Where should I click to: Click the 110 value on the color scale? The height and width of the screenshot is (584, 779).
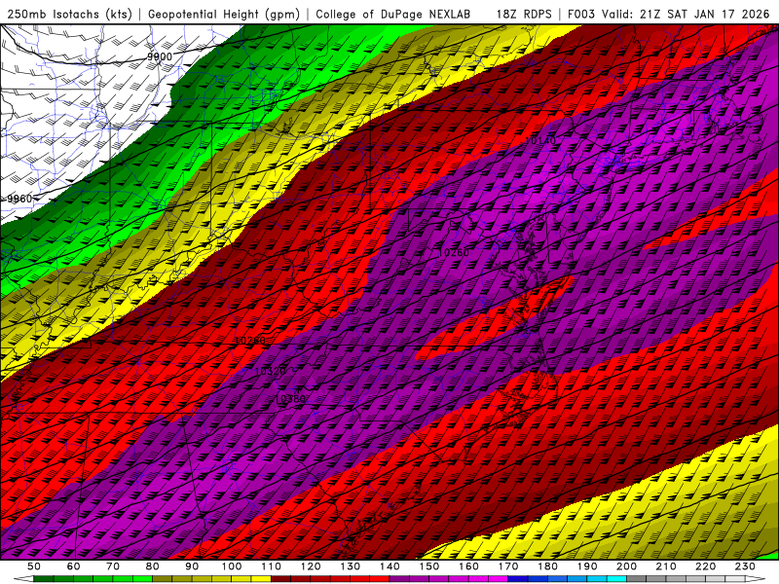coord(272,566)
